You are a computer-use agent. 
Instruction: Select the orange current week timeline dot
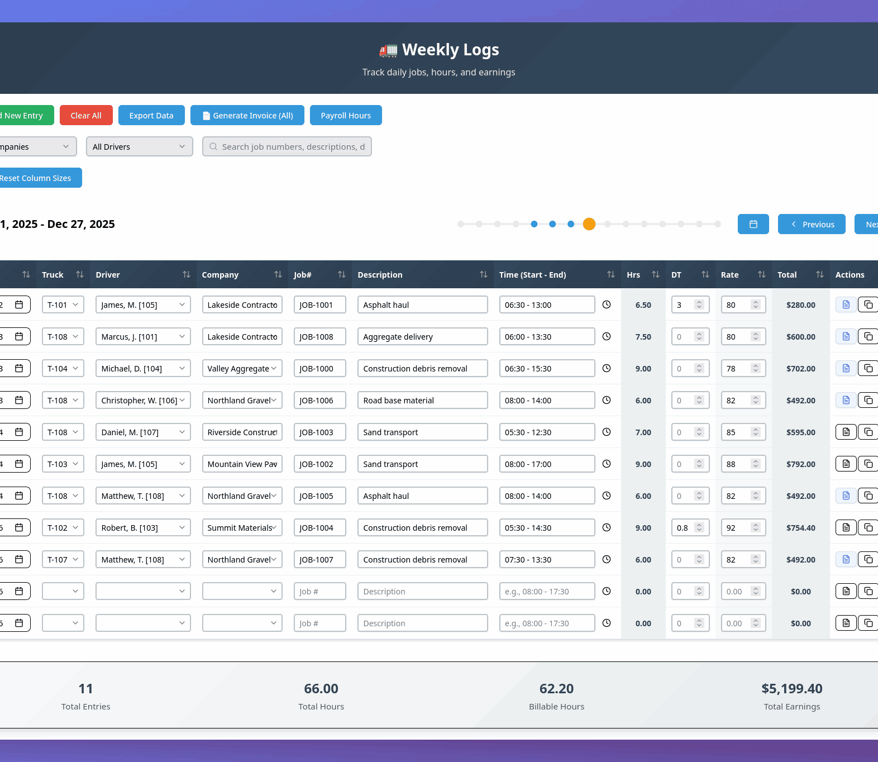tap(589, 224)
